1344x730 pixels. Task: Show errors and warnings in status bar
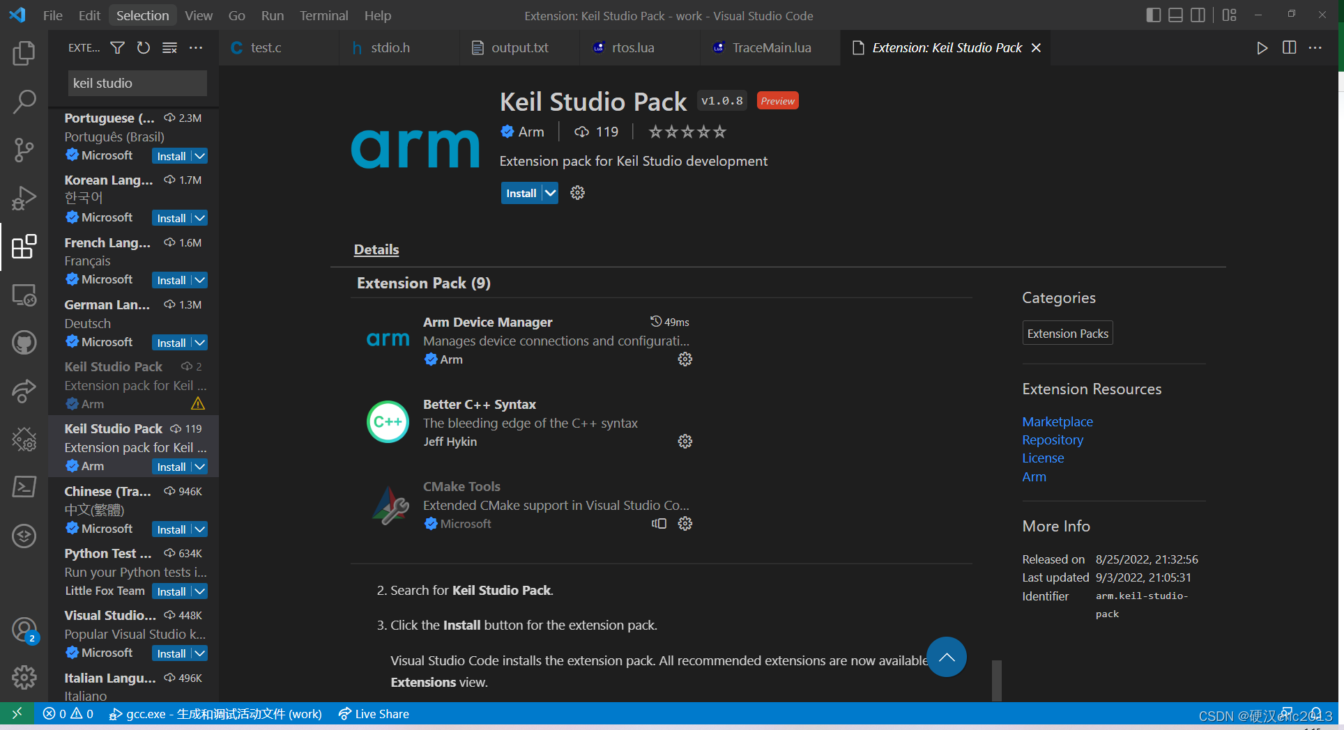[68, 714]
